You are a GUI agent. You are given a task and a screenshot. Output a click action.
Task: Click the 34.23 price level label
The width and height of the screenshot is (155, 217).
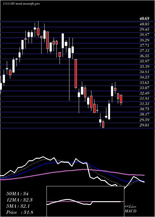[144, 77]
